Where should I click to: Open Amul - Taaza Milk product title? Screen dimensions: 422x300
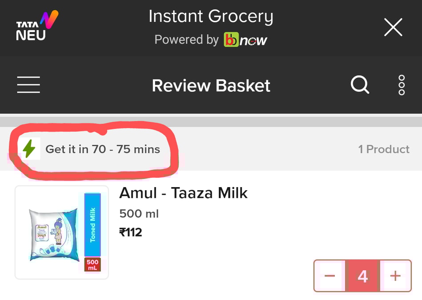pyautogui.click(x=183, y=193)
